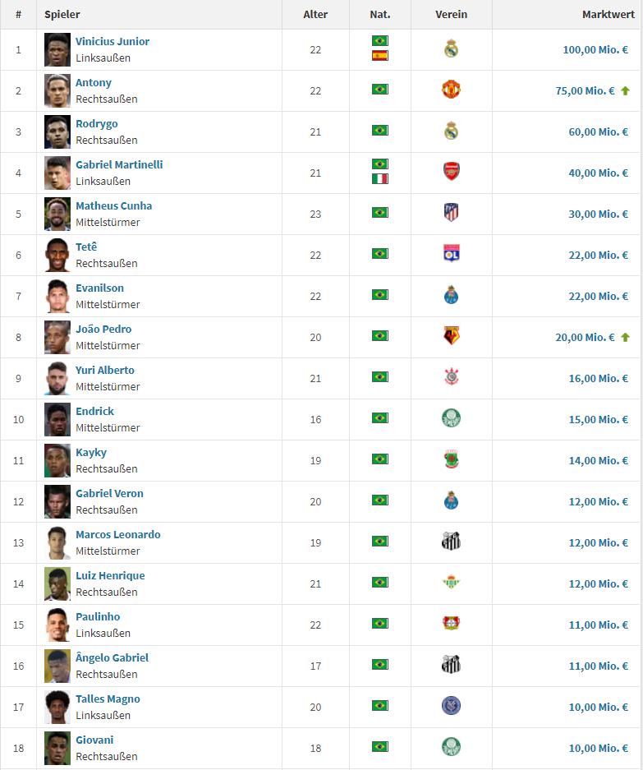Sort the table by the Alter column

315,15
